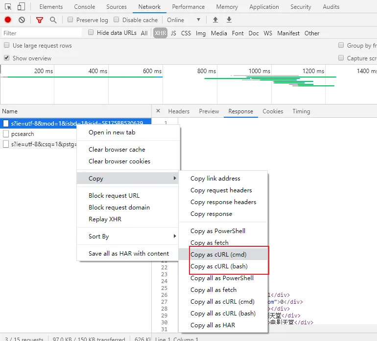Open the Performance tab
This screenshot has height=341, width=377.
tap(188, 7)
